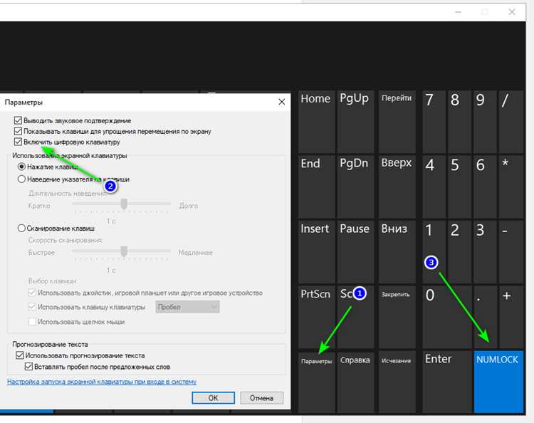Screen dimensions: 534x423
Task: Click the Закрепить key
Action: [397, 317]
